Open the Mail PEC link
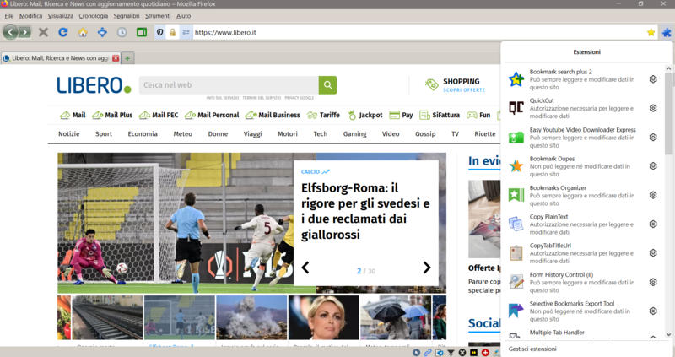Viewport: 675px width, 357px height. [x=159, y=115]
